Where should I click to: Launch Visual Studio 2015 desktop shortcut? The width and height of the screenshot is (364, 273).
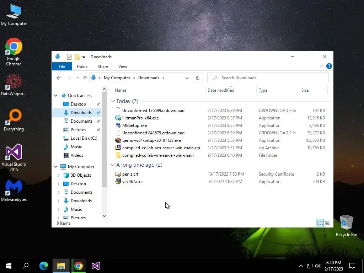(14, 157)
